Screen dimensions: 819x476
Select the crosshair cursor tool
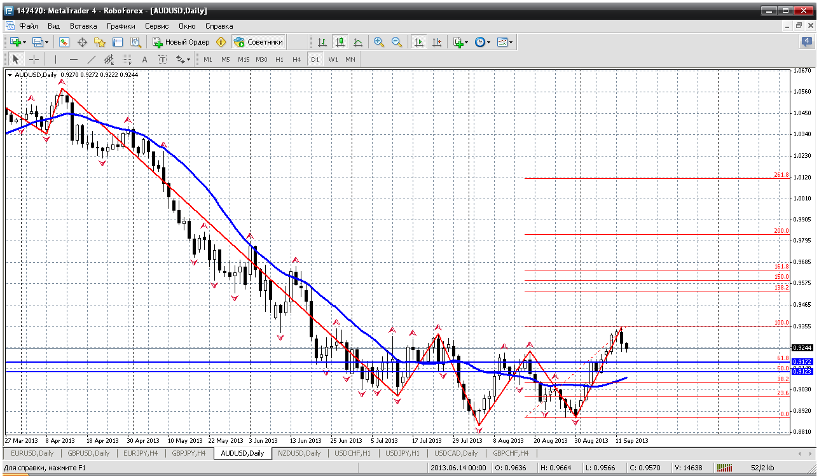[x=34, y=59]
